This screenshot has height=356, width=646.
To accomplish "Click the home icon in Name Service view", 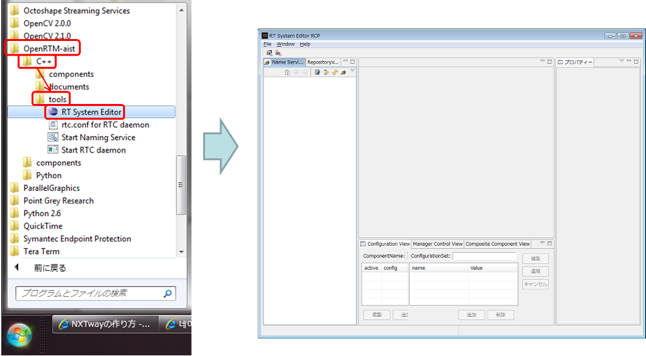I will pos(287,72).
